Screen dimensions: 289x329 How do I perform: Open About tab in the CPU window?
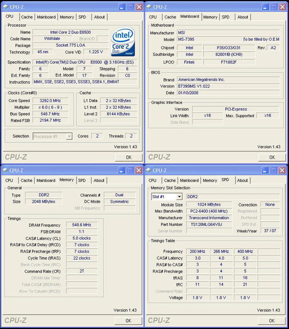(x=99, y=17)
